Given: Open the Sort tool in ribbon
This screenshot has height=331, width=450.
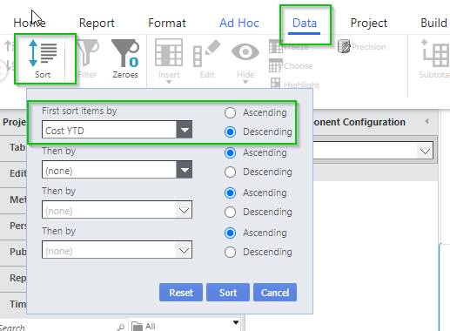Looking at the screenshot, I should (x=43, y=59).
